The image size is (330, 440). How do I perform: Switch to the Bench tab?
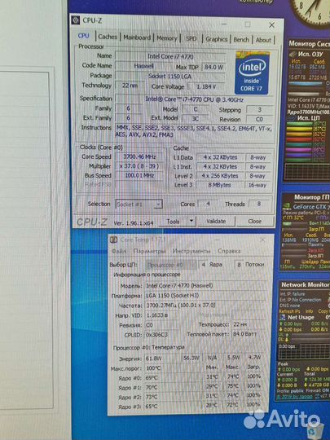241,40
